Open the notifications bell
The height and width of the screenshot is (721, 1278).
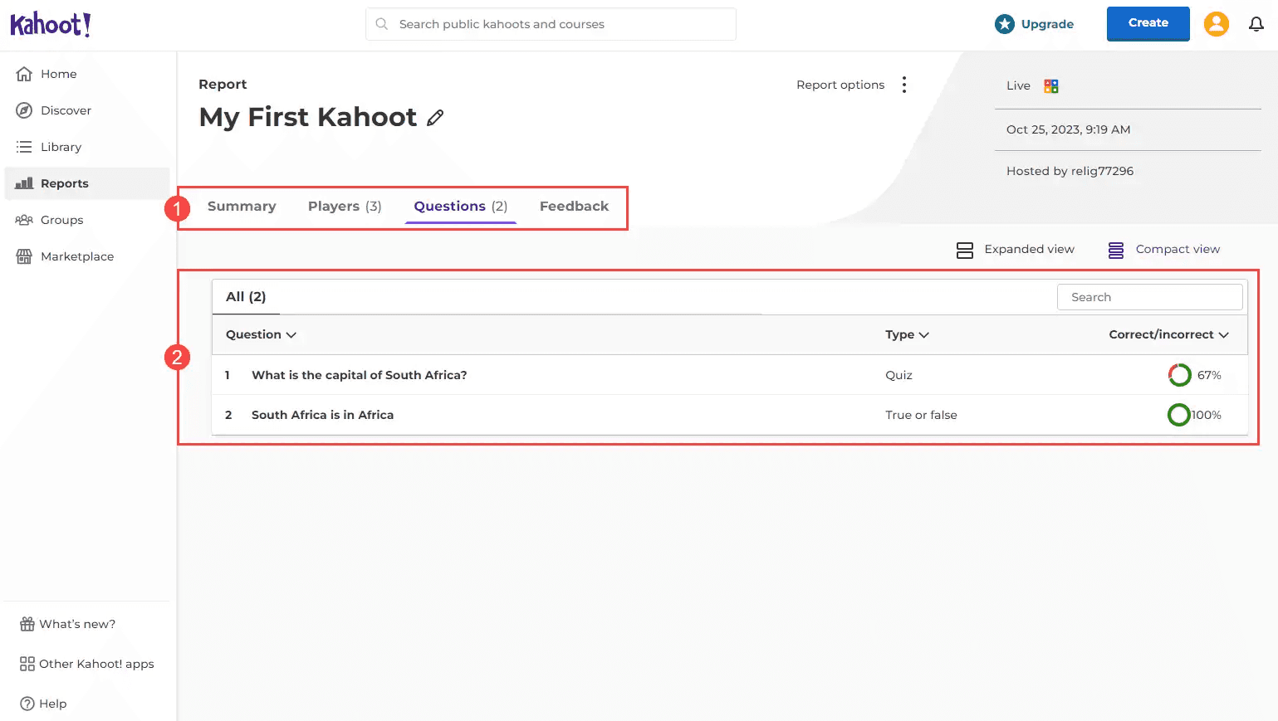coord(1256,24)
